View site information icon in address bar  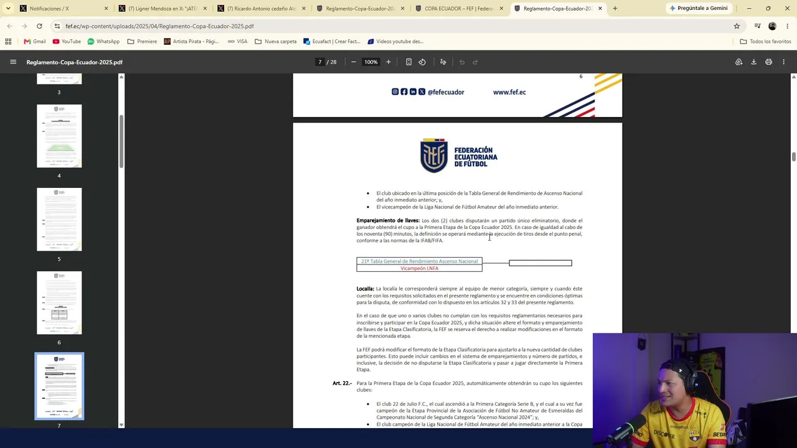pos(57,26)
